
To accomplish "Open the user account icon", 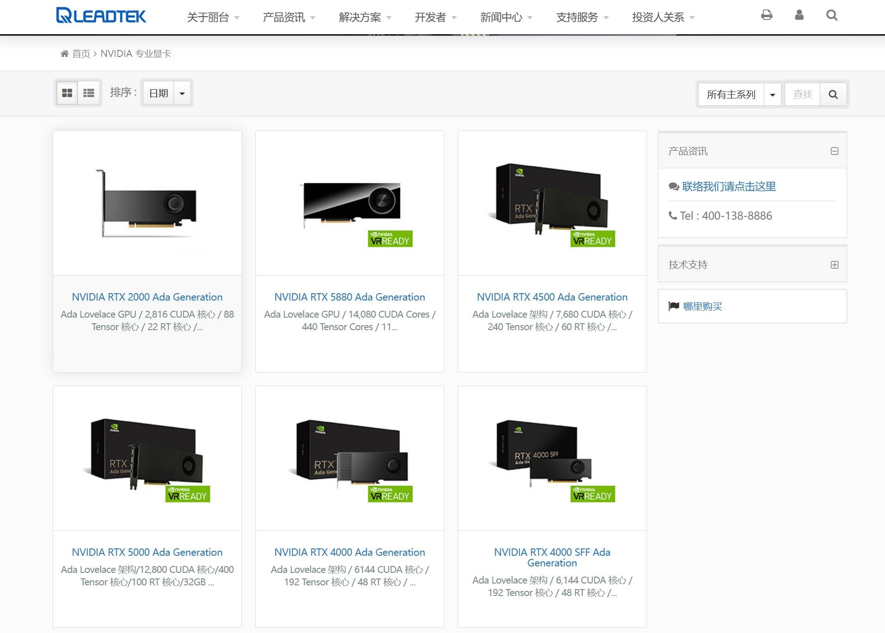I will tap(799, 15).
